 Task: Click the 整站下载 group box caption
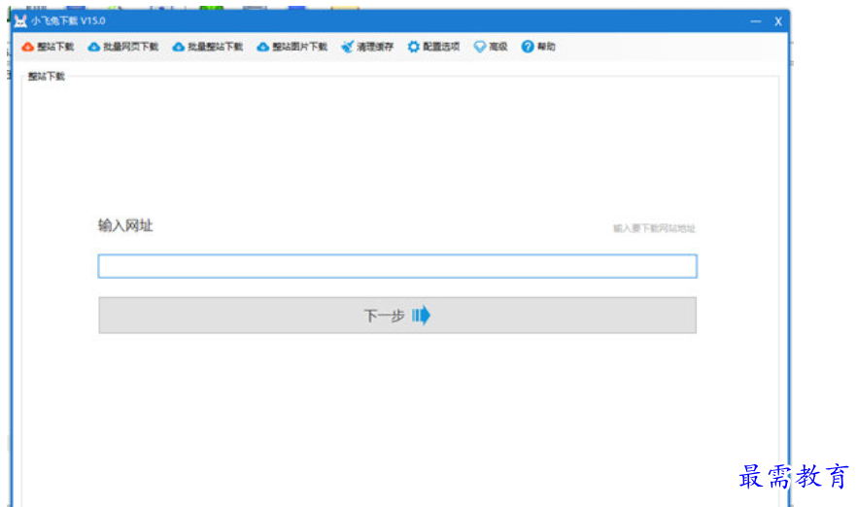(x=47, y=77)
